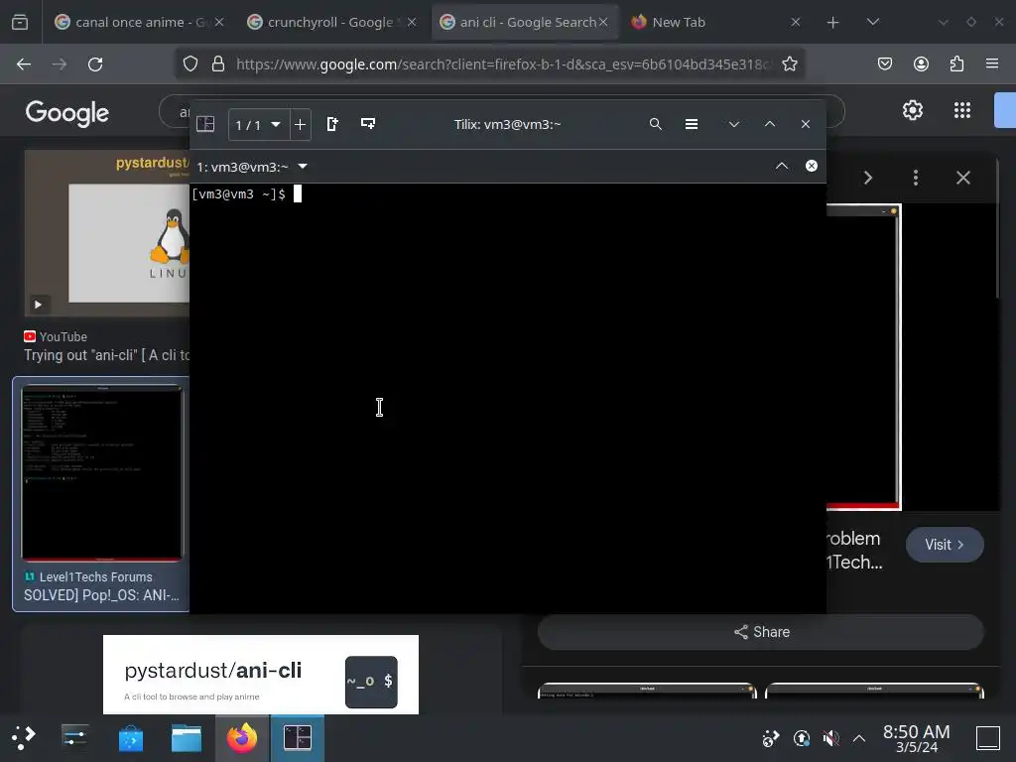Go to next image in Google preview panel
The width and height of the screenshot is (1016, 762).
868,178
